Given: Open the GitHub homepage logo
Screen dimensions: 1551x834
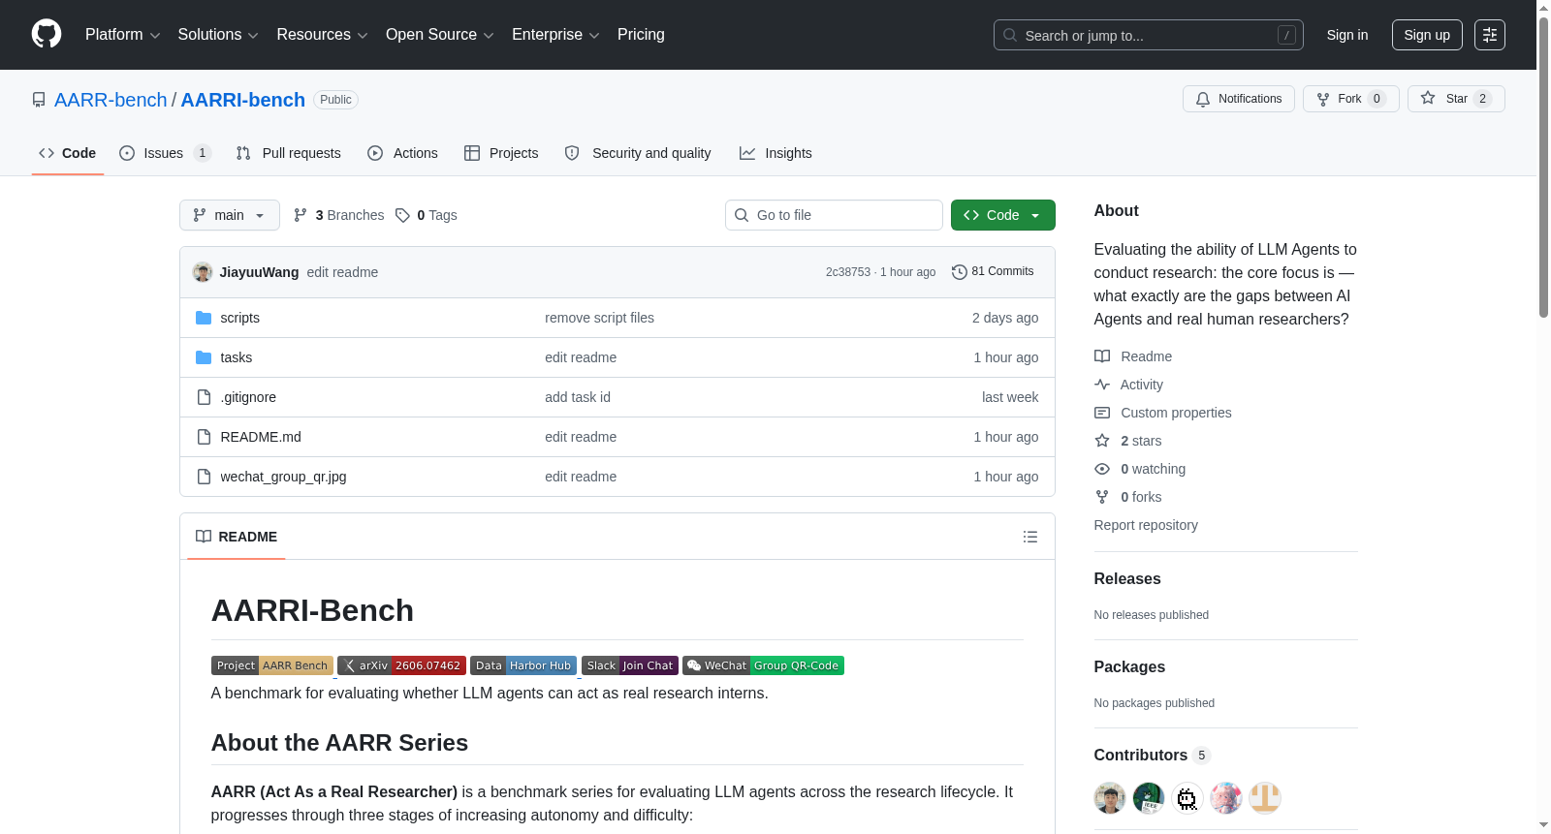Looking at the screenshot, I should pyautogui.click(x=47, y=35).
